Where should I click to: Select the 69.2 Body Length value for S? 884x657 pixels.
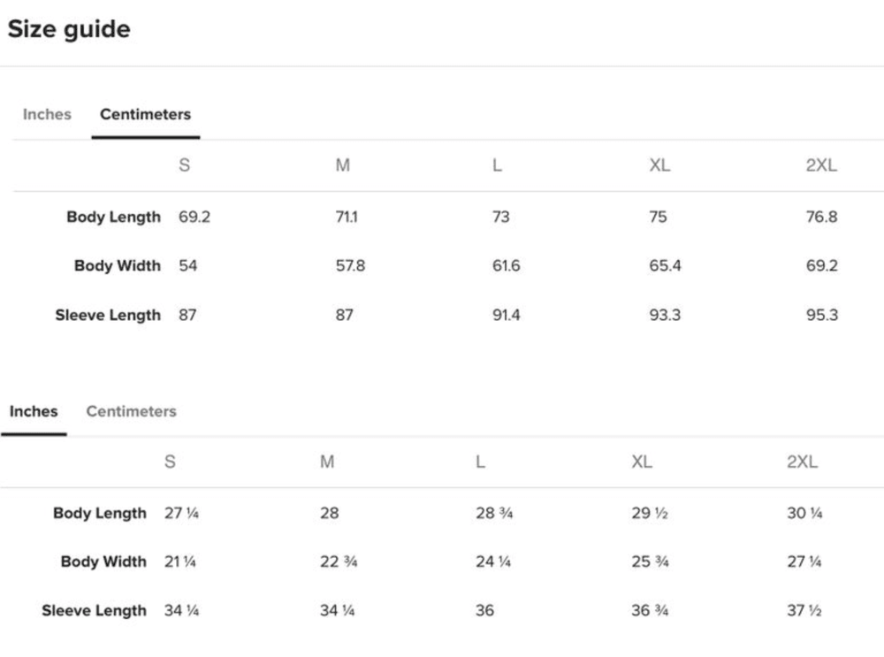pos(194,217)
